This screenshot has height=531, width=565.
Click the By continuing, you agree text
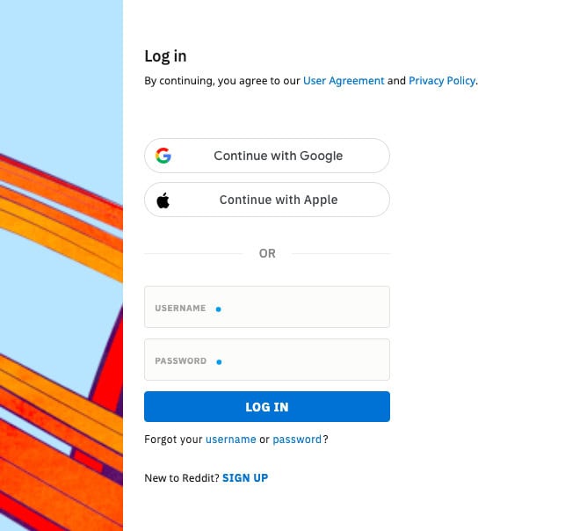[x=222, y=81]
